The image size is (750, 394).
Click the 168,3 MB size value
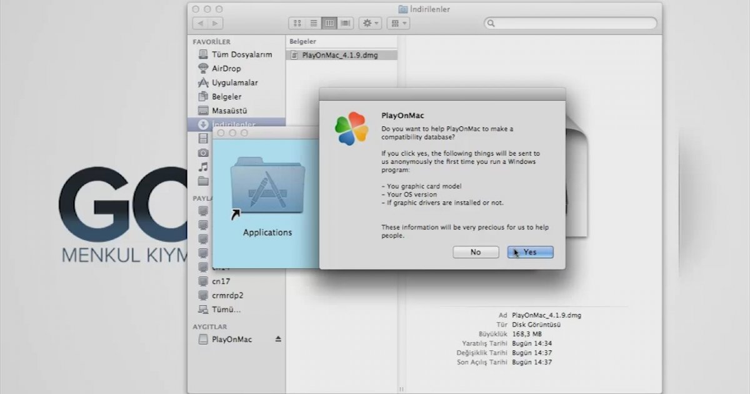pyautogui.click(x=526, y=334)
